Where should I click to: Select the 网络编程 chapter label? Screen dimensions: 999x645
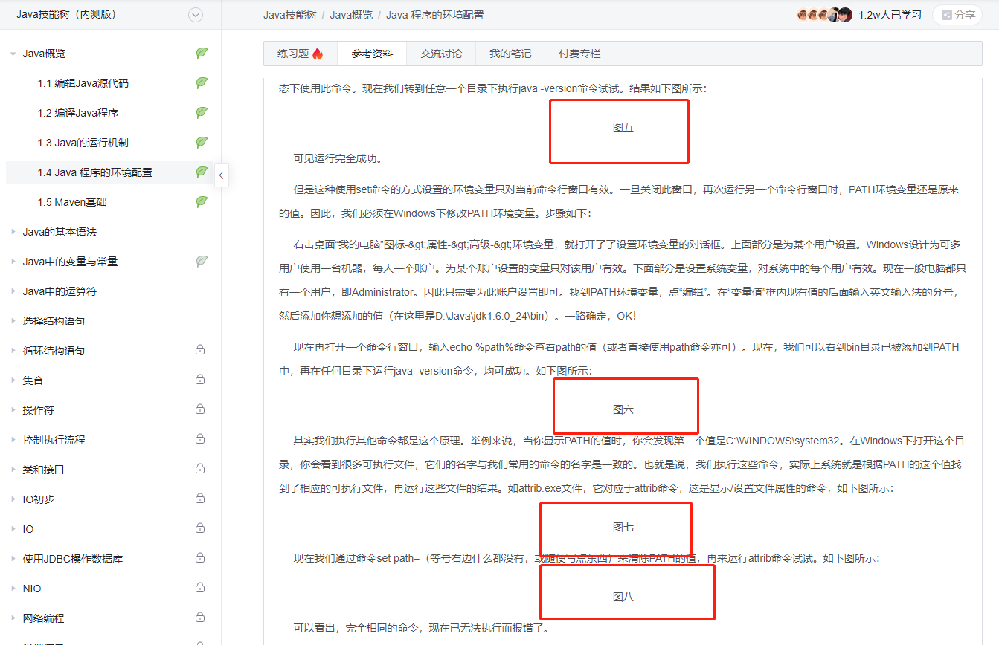[x=43, y=618]
